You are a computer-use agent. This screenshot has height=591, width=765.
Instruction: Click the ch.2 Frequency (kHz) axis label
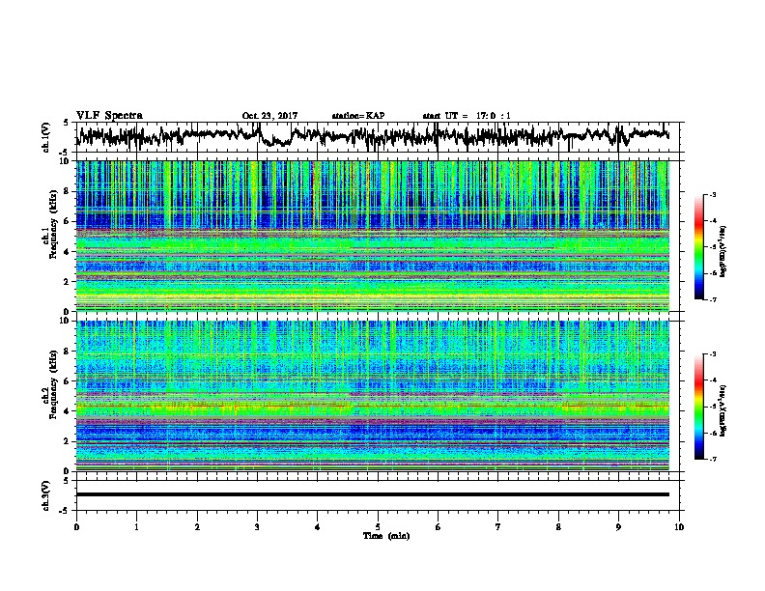coord(52,384)
